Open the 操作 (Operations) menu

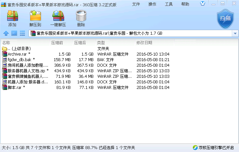coord(152,4)
